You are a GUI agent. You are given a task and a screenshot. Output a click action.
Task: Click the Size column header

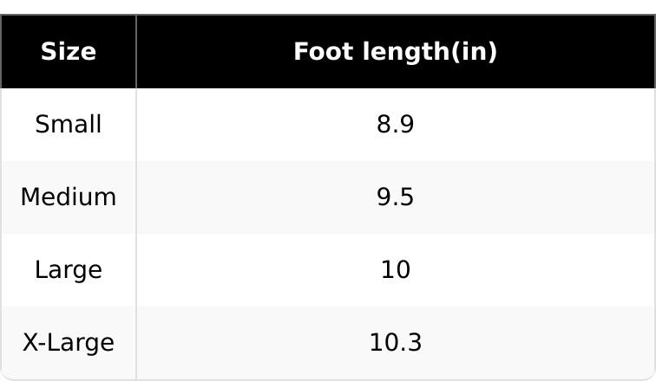(x=69, y=52)
